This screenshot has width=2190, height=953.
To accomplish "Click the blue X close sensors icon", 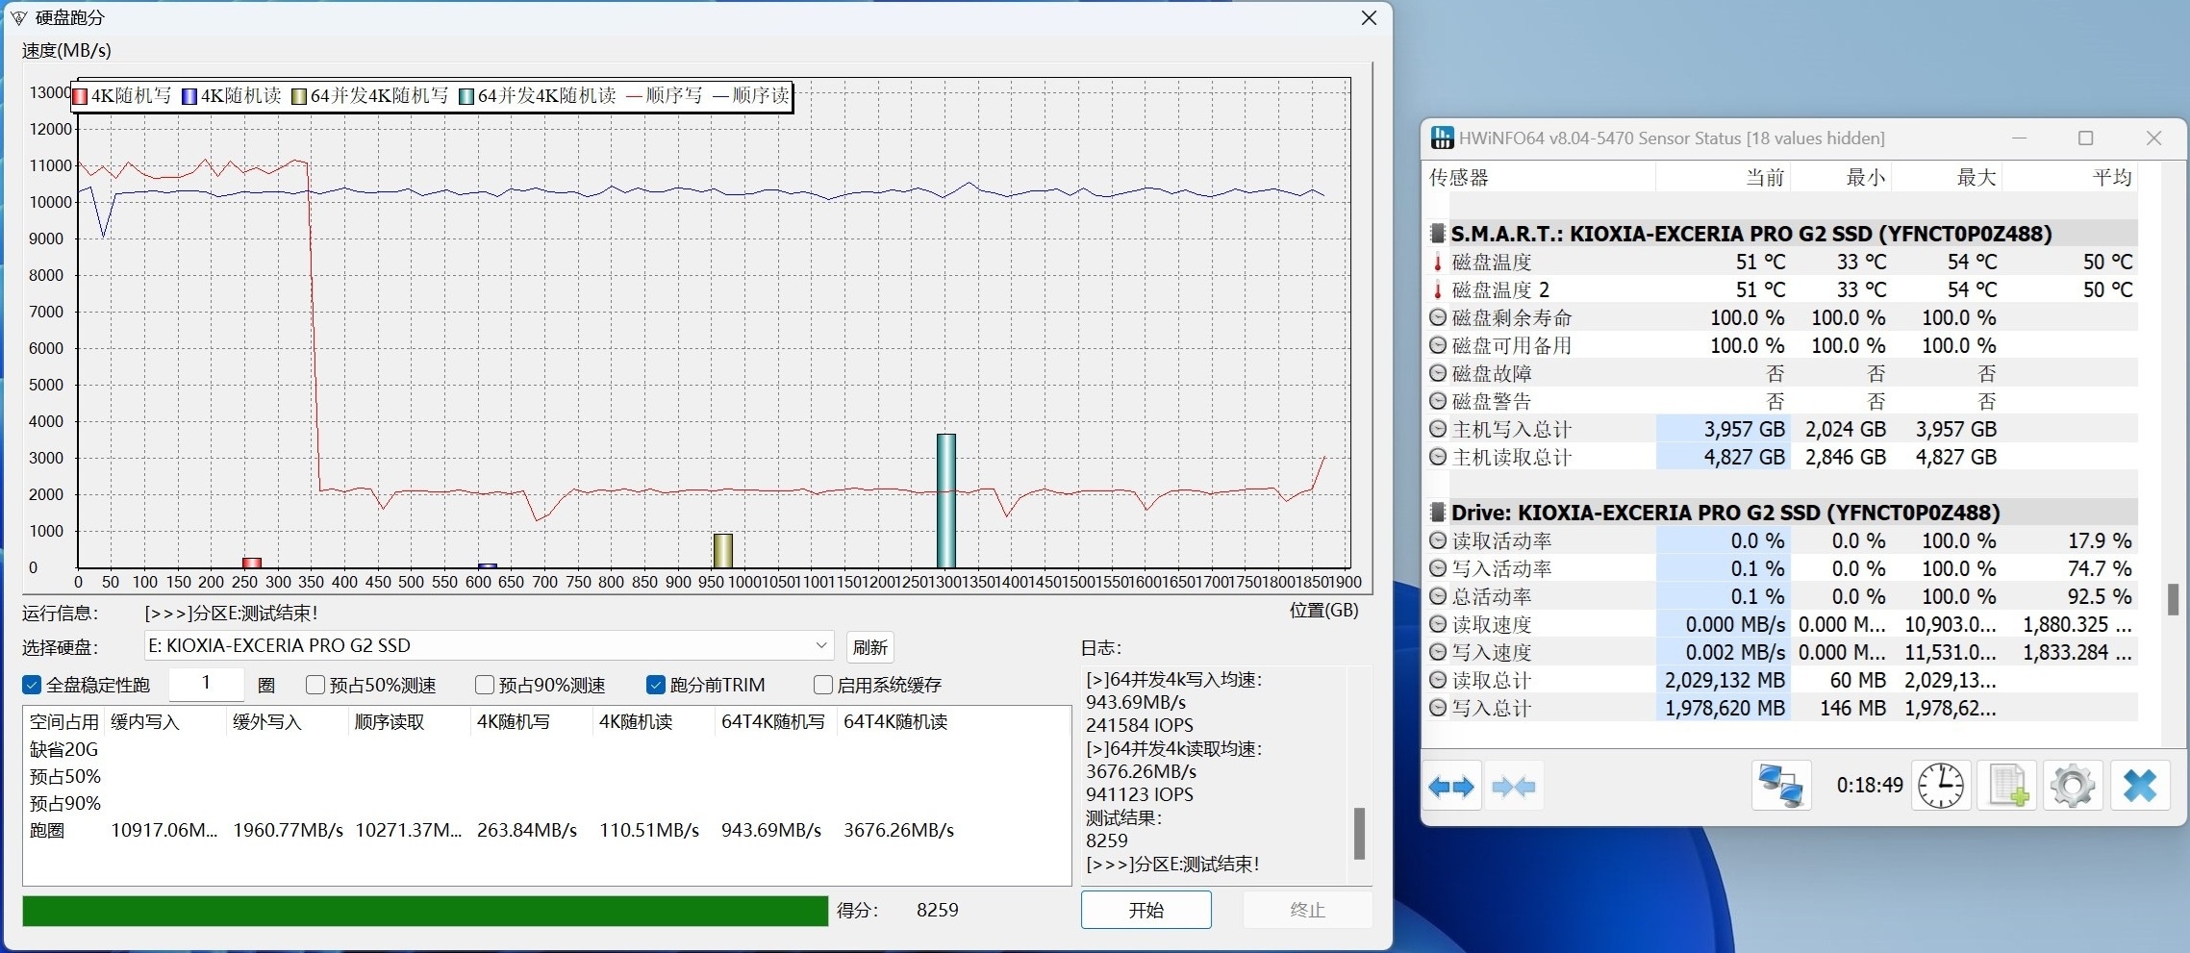I will [x=2140, y=787].
